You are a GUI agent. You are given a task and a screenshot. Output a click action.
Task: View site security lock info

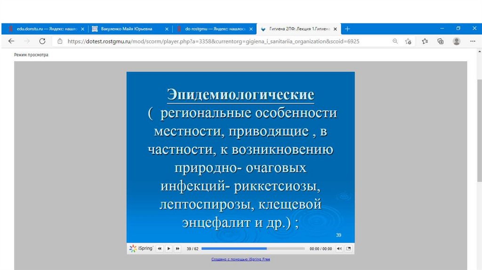[60, 41]
